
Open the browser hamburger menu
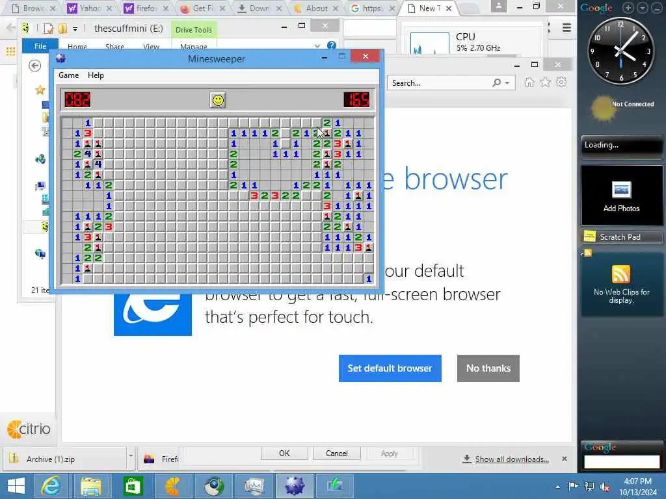pos(566,28)
